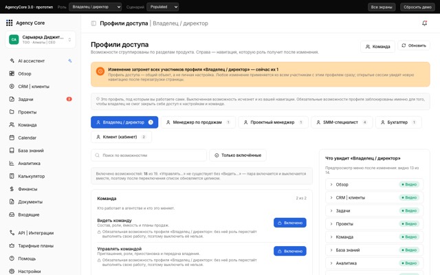Select Клиент (кабинет) profile tab
The height and width of the screenshot is (275, 440).
click(x=121, y=137)
